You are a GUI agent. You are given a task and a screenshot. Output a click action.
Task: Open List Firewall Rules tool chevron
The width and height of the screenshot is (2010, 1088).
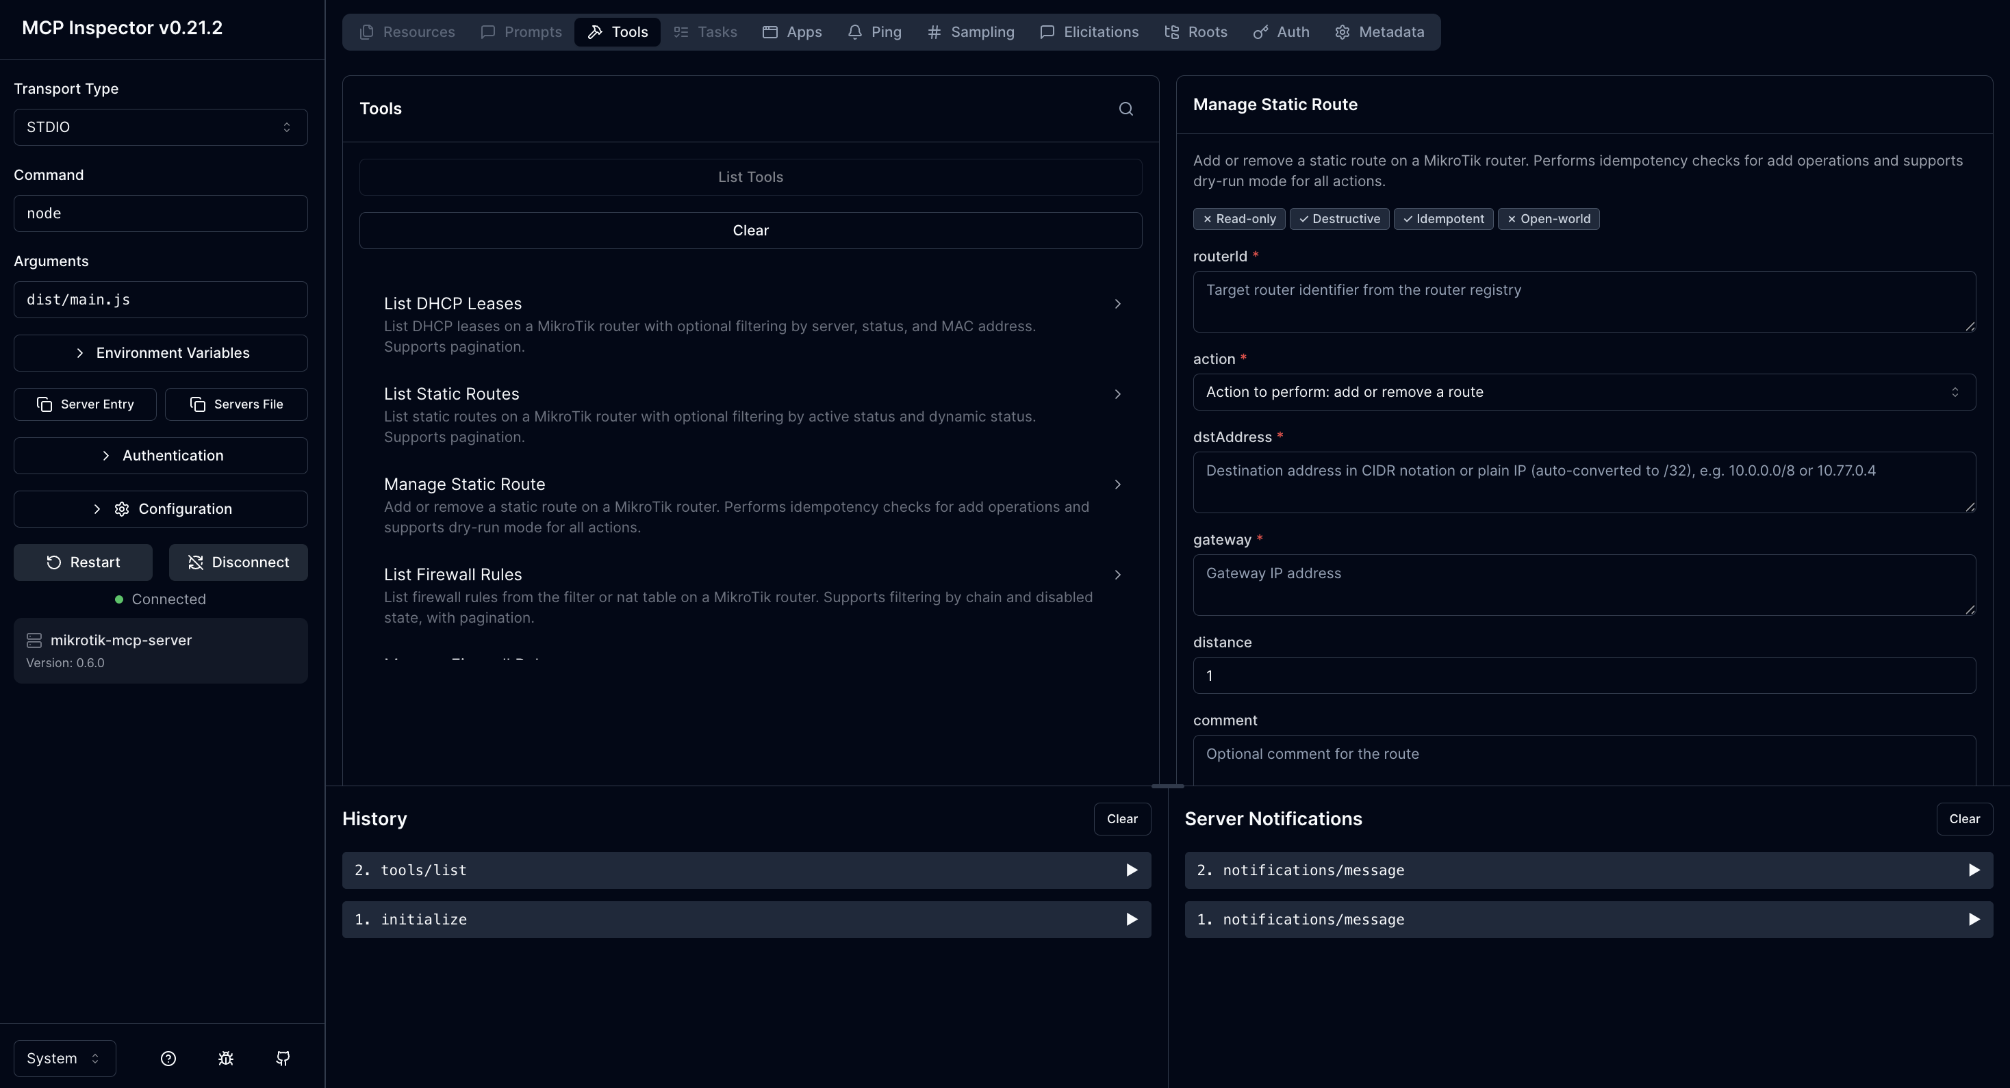[1117, 575]
